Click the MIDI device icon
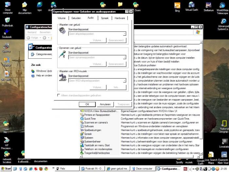Image resolution: width=229 pixels, height=172 pixels. point(63,77)
